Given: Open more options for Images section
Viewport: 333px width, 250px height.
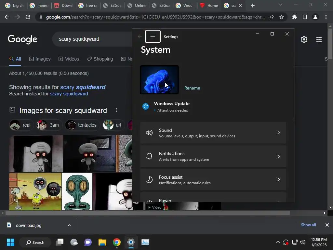Looking at the screenshot, I should click(116, 110).
